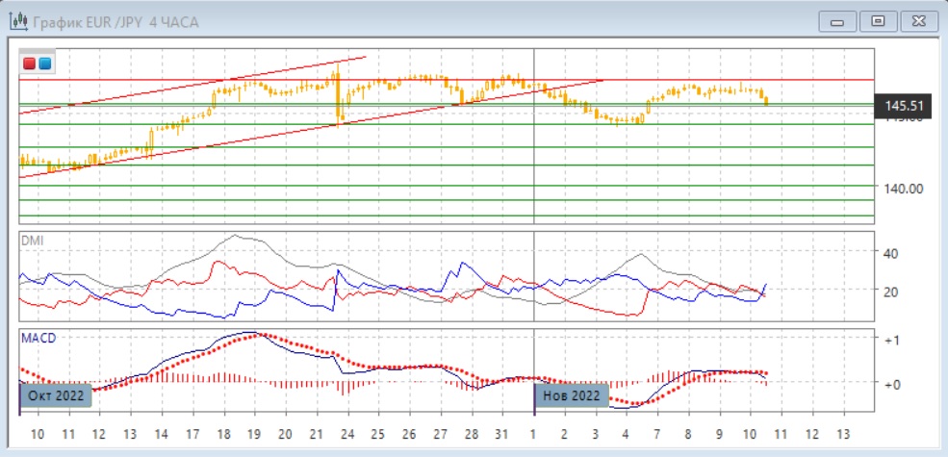Maximize the EUR/JPY chart window
The width and height of the screenshot is (948, 457).
(x=877, y=20)
